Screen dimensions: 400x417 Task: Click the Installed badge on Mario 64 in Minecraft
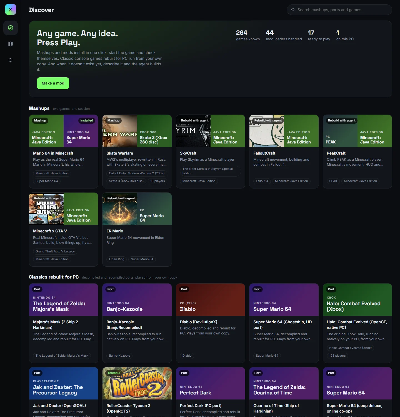pos(87,120)
